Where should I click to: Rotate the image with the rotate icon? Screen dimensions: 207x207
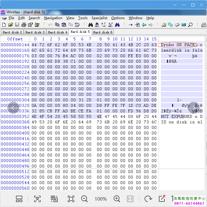[x=148, y=199]
